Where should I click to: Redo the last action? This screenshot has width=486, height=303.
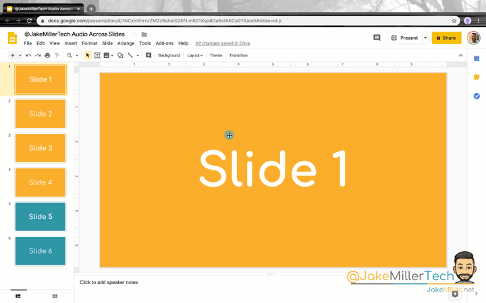(38, 55)
